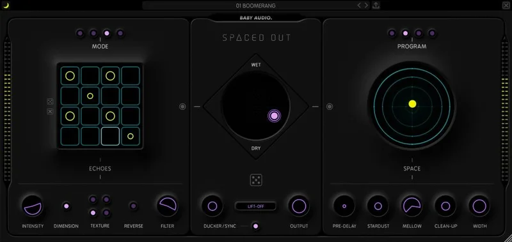Image resolution: width=512 pixels, height=242 pixels.
Task: Click the CLEAN-UP knob
Action: (x=445, y=206)
